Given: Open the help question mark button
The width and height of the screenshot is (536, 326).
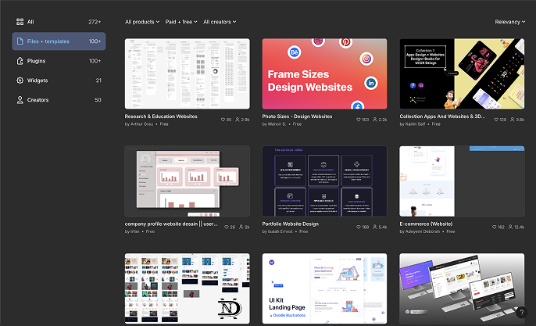Looking at the screenshot, I should point(521,312).
